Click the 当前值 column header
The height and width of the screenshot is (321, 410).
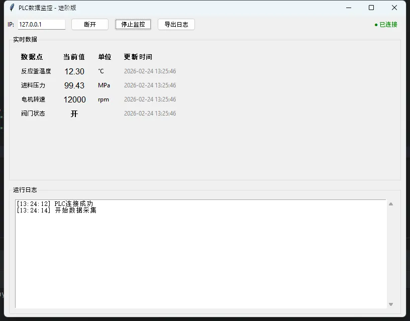pos(74,57)
